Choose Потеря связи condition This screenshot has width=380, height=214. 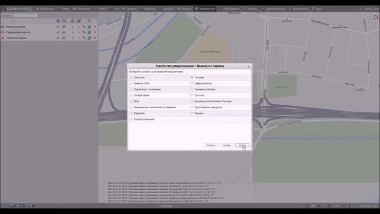[x=131, y=95]
